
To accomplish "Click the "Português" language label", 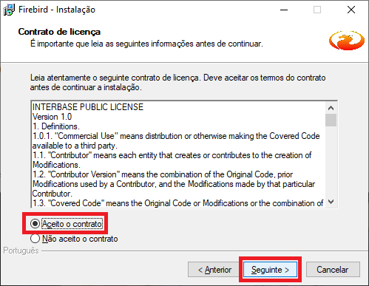I will (x=21, y=251).
